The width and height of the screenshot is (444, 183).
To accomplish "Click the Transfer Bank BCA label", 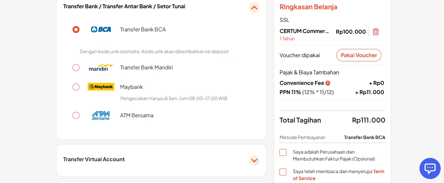I will (x=143, y=30).
